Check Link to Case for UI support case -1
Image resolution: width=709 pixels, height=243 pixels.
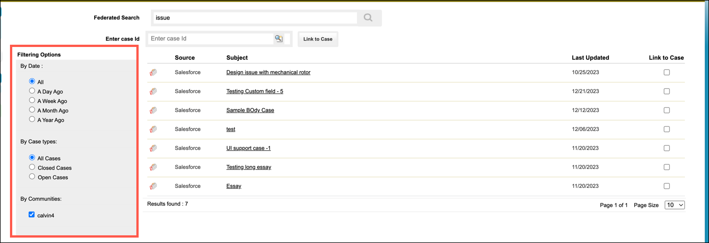pos(666,148)
